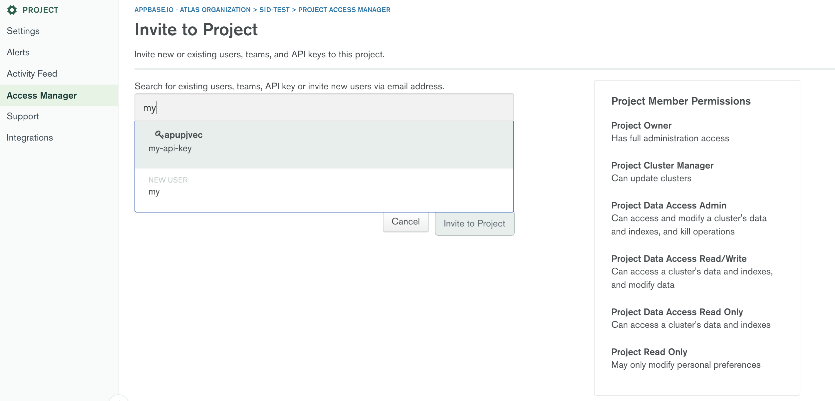Click the Project Owner permission heading
The width and height of the screenshot is (835, 401).
tap(641, 126)
